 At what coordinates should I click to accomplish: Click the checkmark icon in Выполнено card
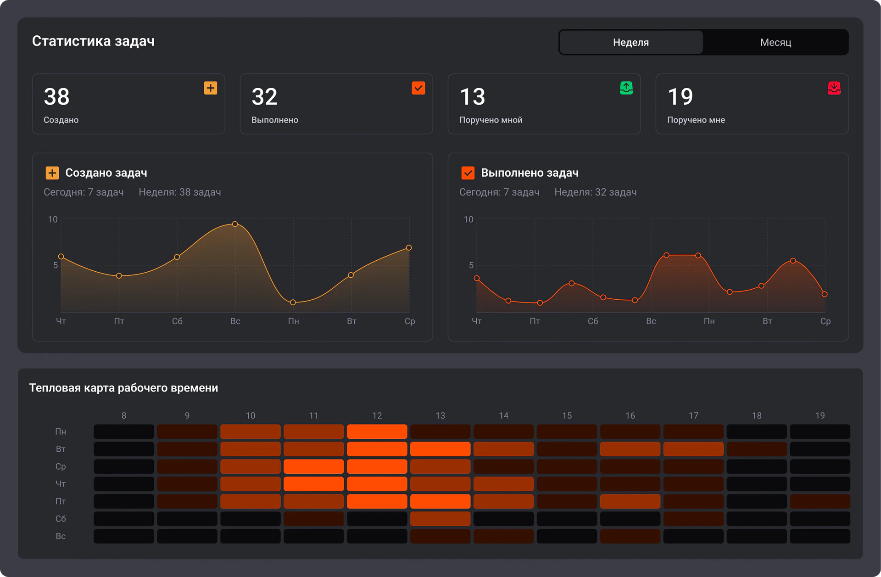pos(418,88)
